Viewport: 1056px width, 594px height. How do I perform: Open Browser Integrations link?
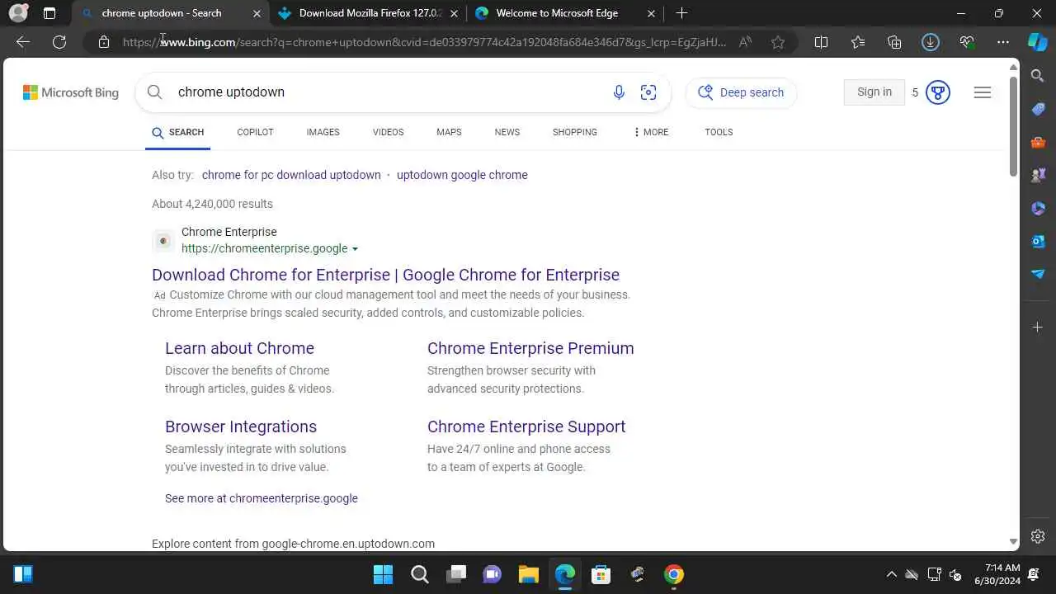(x=241, y=427)
